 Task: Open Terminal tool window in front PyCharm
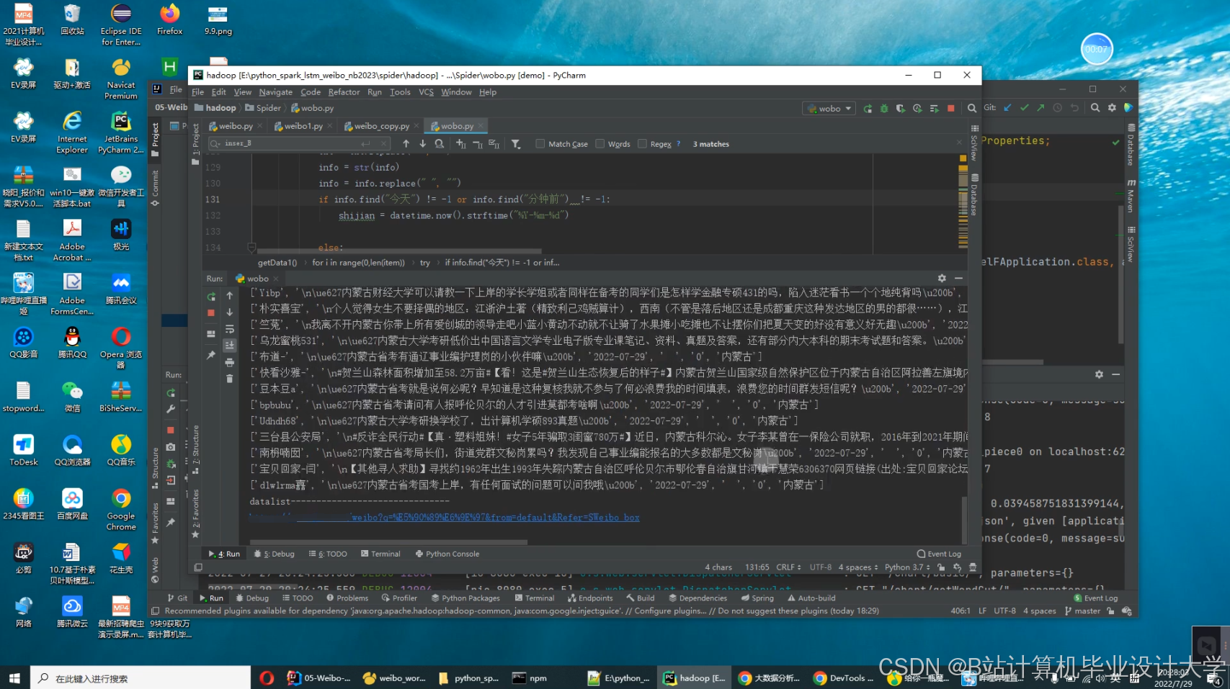[x=380, y=554]
